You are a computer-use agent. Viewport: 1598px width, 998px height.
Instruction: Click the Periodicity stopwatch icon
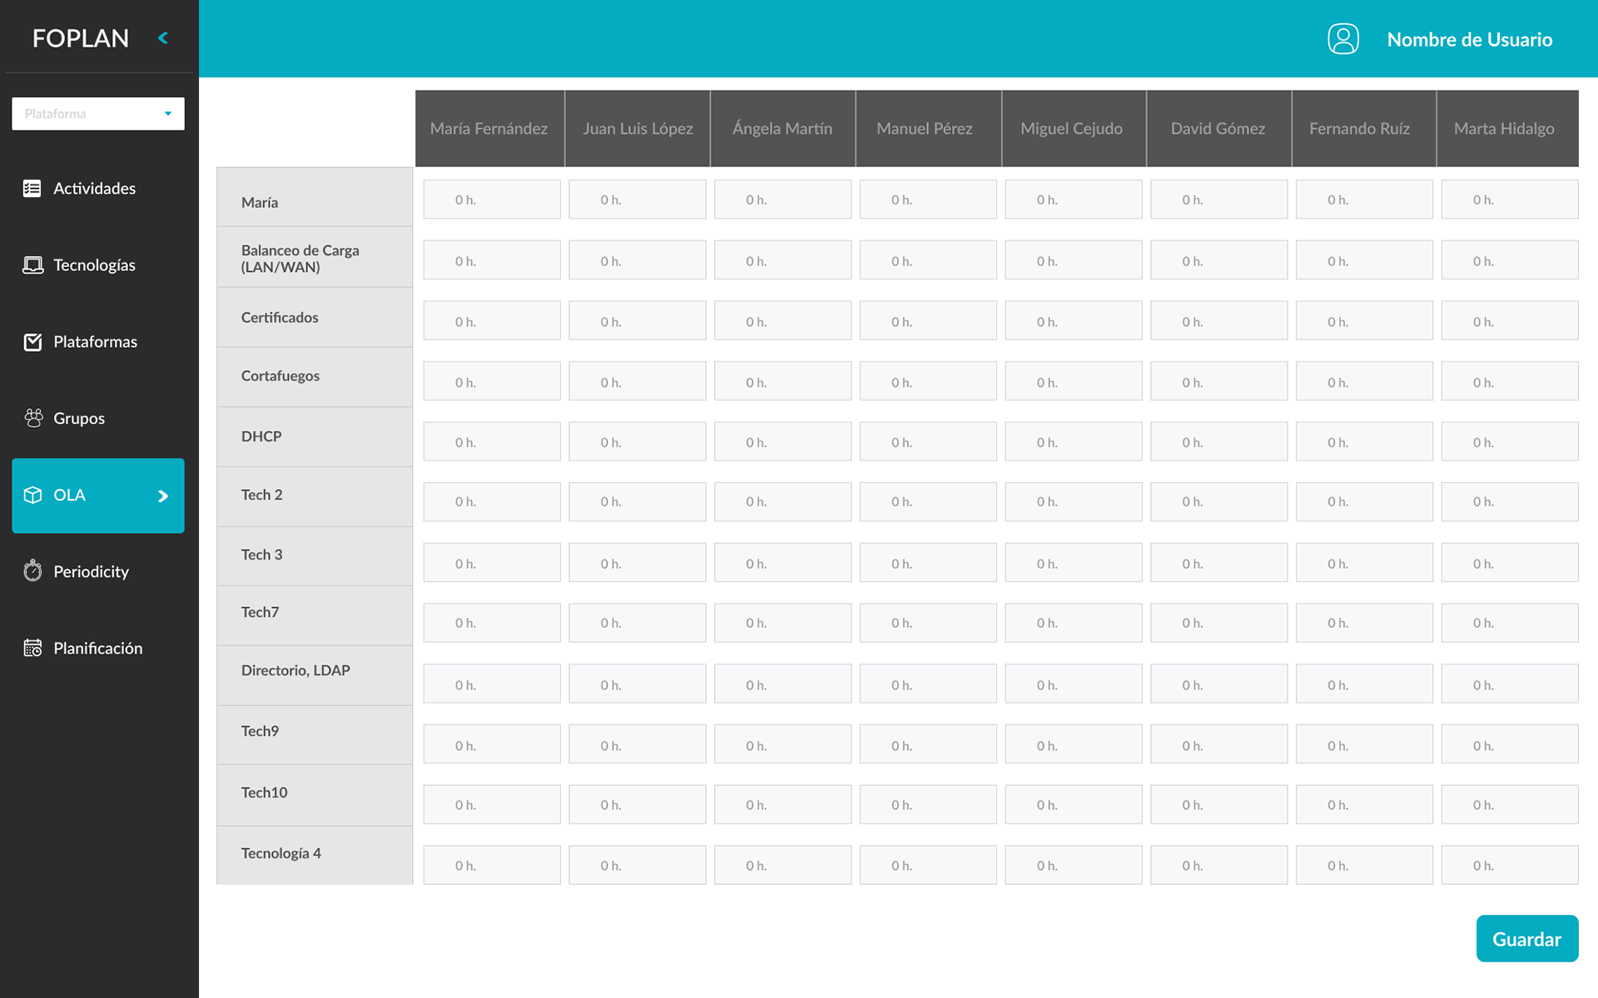pyautogui.click(x=32, y=571)
